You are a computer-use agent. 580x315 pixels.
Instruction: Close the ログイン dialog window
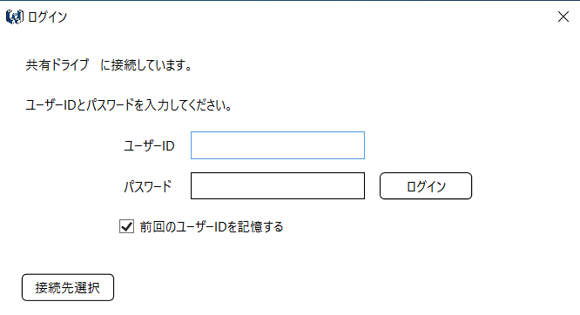point(563,17)
